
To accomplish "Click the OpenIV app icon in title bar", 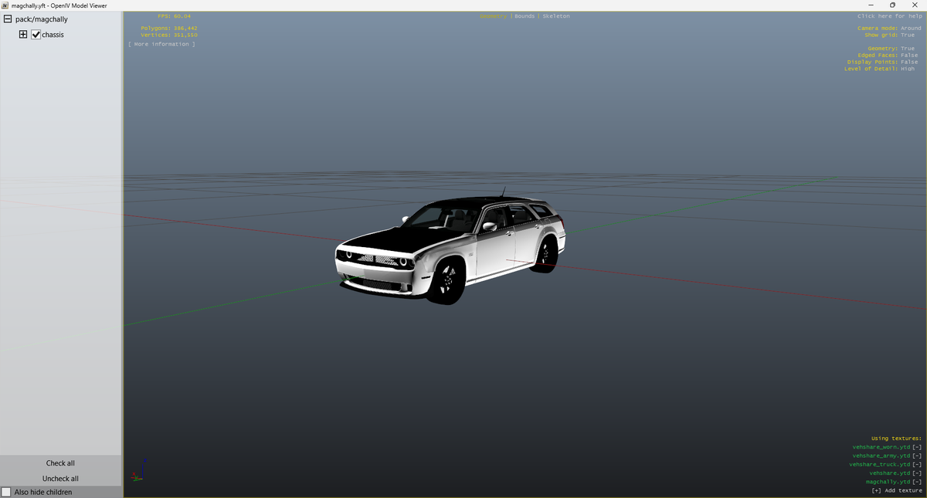I will [5, 5].
